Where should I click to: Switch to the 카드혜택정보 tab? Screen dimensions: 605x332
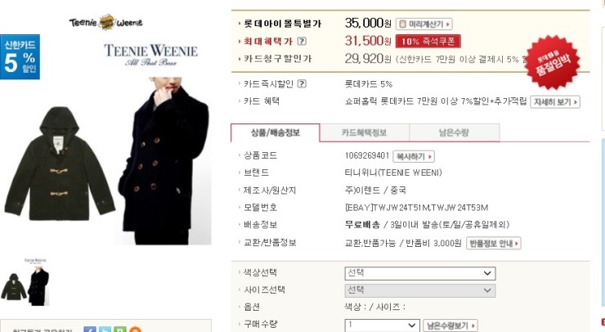365,132
